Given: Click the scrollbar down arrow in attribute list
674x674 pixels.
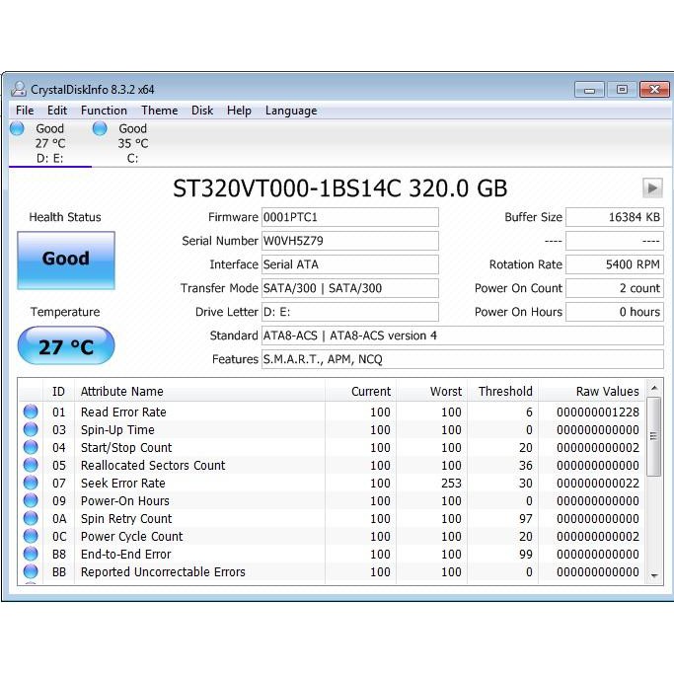Looking at the screenshot, I should (654, 574).
